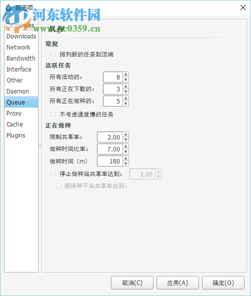Select the Bandwidth category
Image resolution: width=251 pixels, height=296 pixels.
(21, 58)
